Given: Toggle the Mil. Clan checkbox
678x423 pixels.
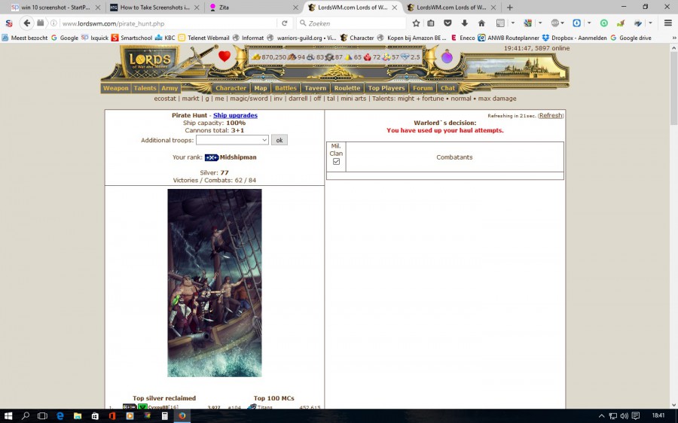Looking at the screenshot, I should pyautogui.click(x=337, y=162).
